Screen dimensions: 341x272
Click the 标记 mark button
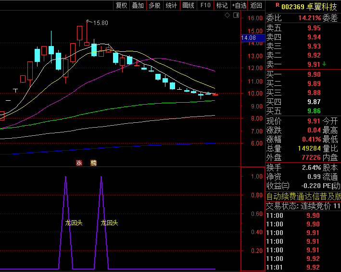coord(222,5)
